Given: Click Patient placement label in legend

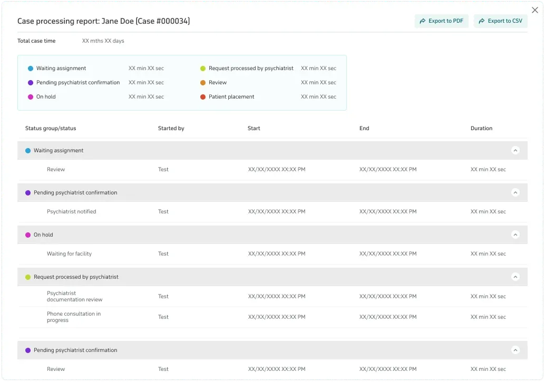Looking at the screenshot, I should coord(231,97).
